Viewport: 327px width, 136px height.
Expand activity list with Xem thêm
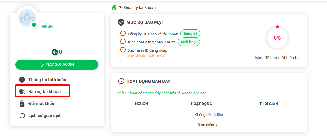tap(208, 125)
